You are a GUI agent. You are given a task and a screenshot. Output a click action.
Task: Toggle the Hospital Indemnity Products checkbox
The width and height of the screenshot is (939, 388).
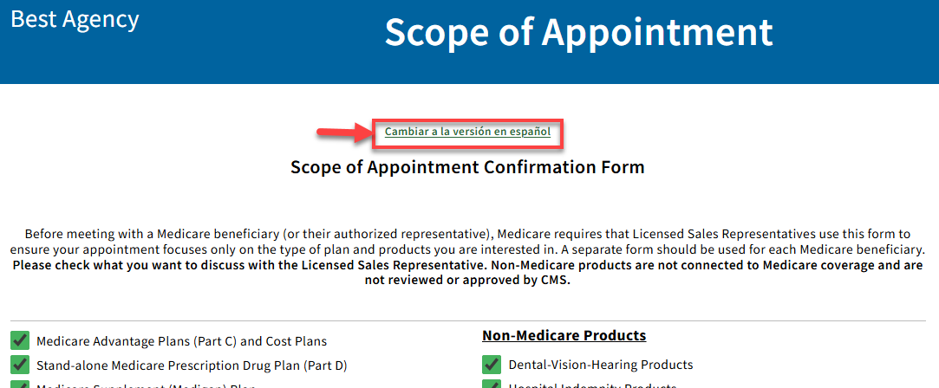492,385
